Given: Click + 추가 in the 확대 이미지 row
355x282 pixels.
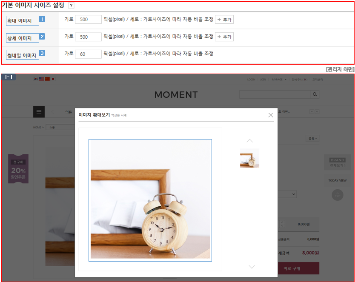Looking at the screenshot, I should pyautogui.click(x=224, y=20).
